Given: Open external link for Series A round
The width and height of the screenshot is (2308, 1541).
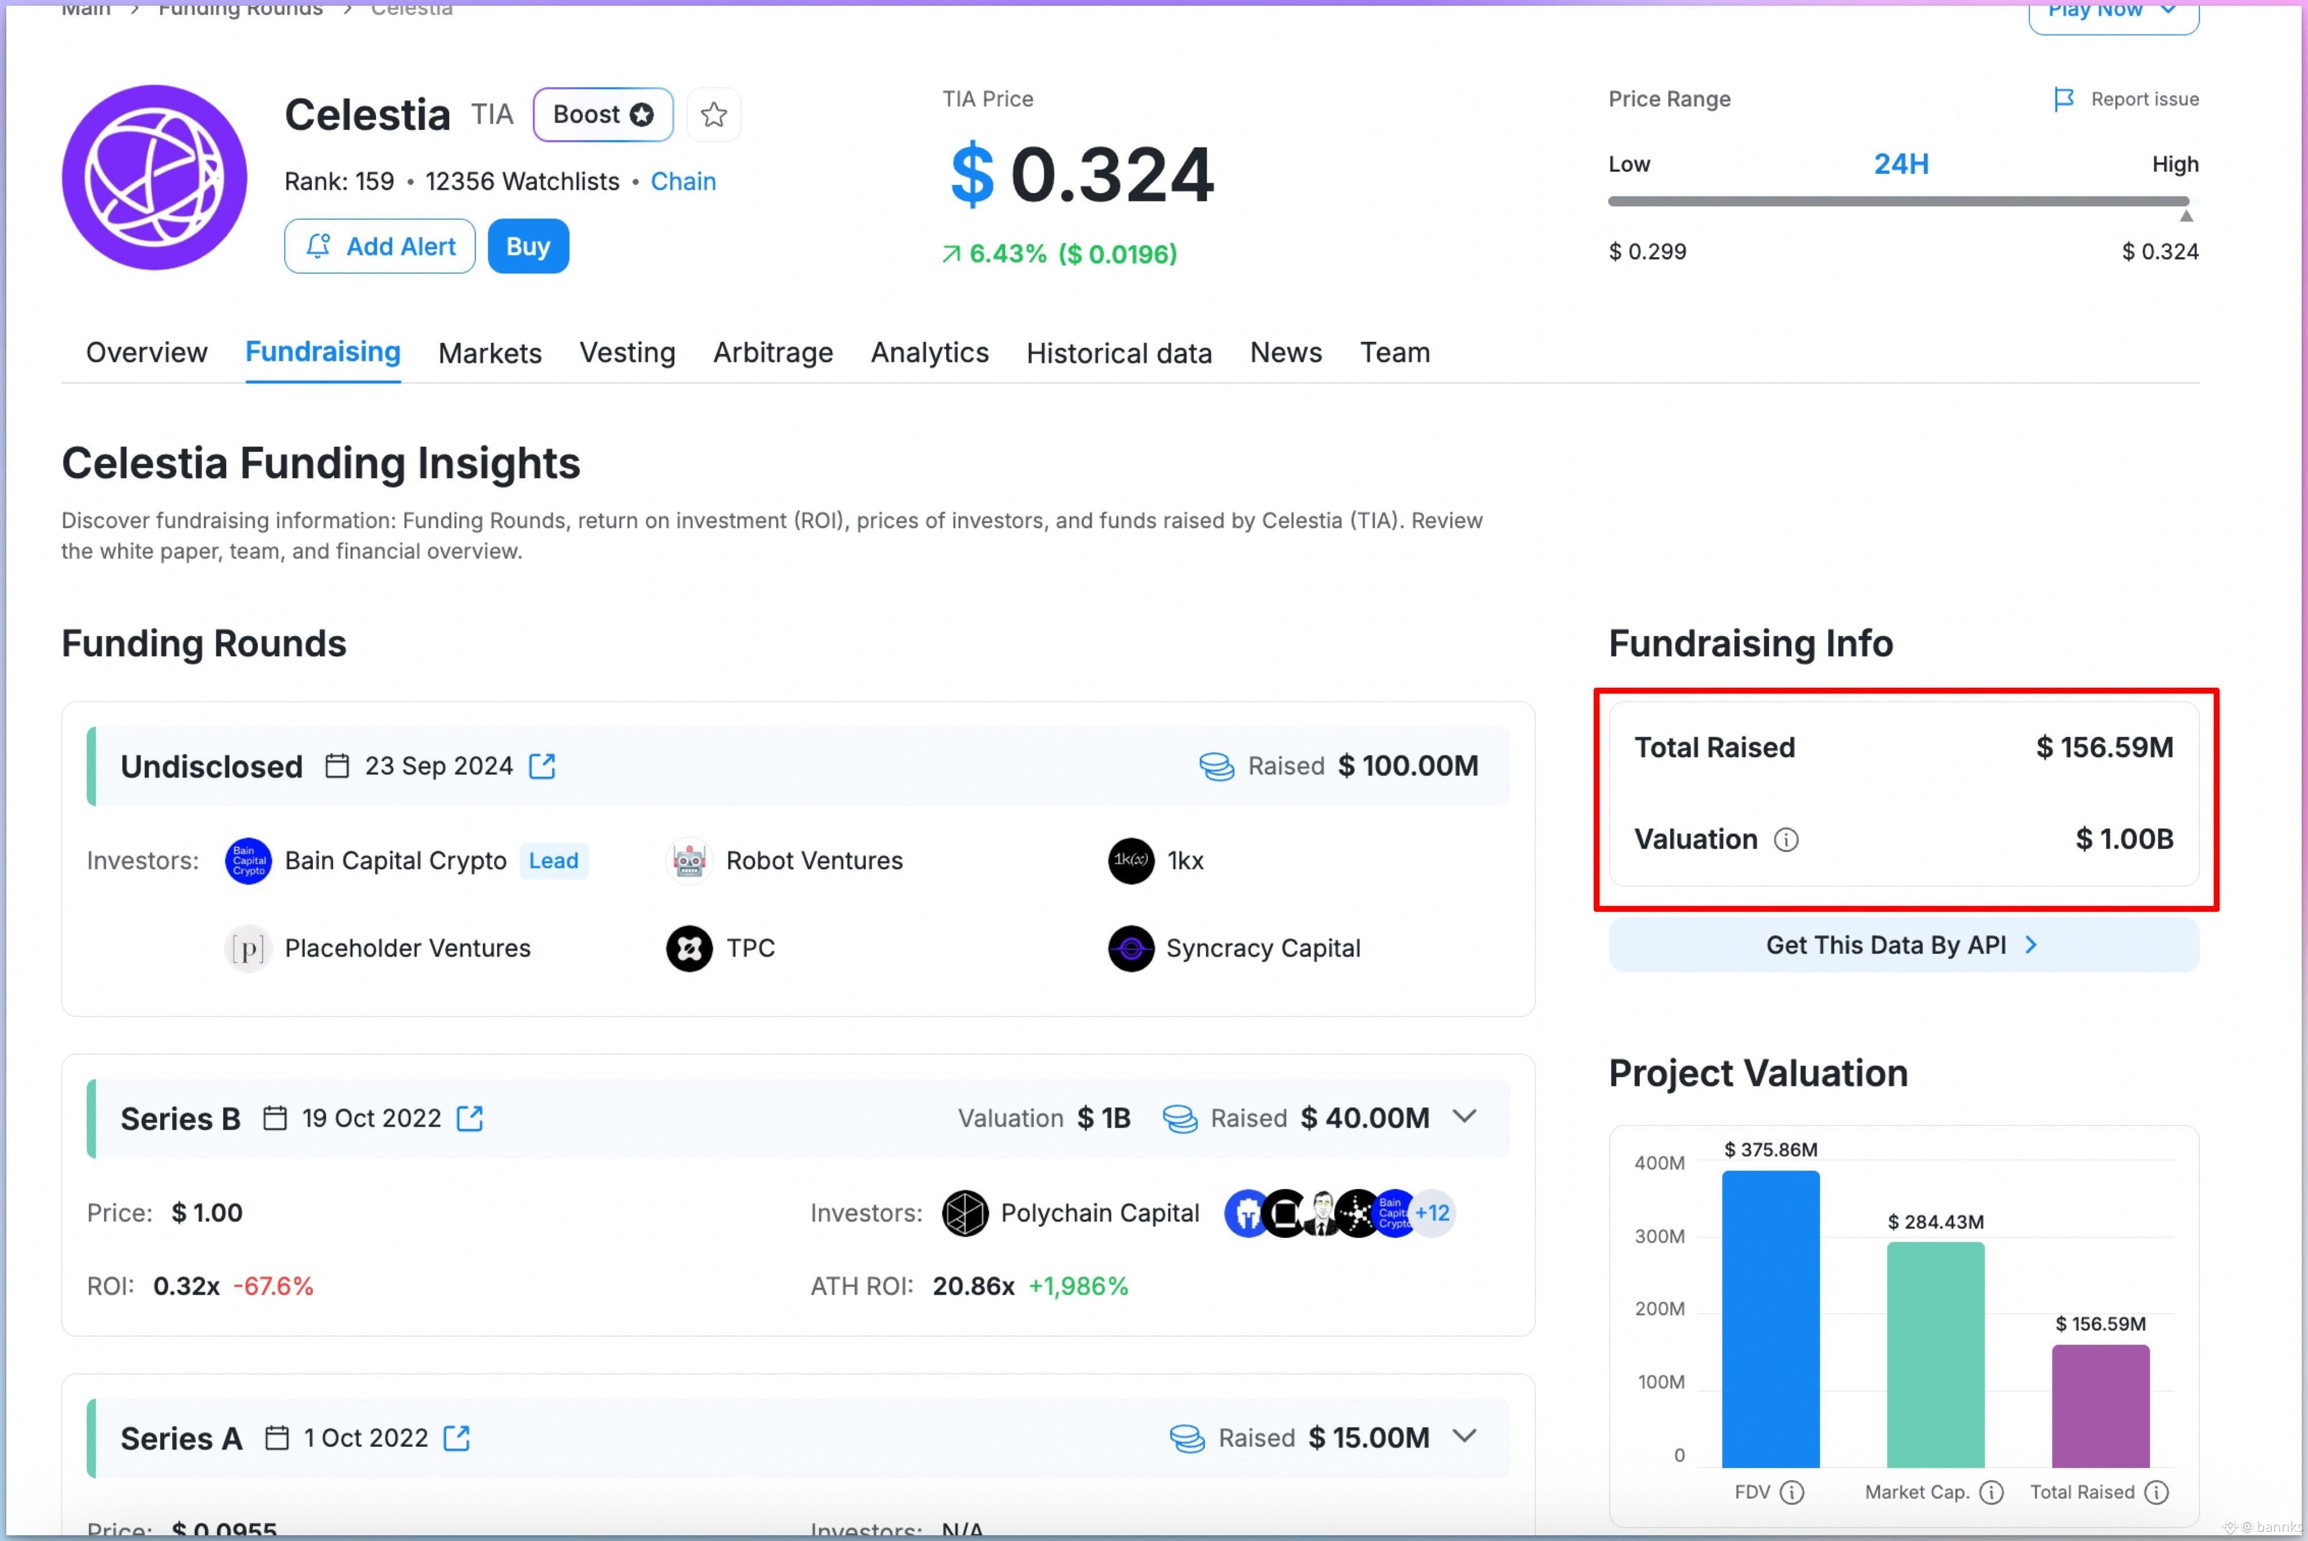Looking at the screenshot, I should [457, 1438].
